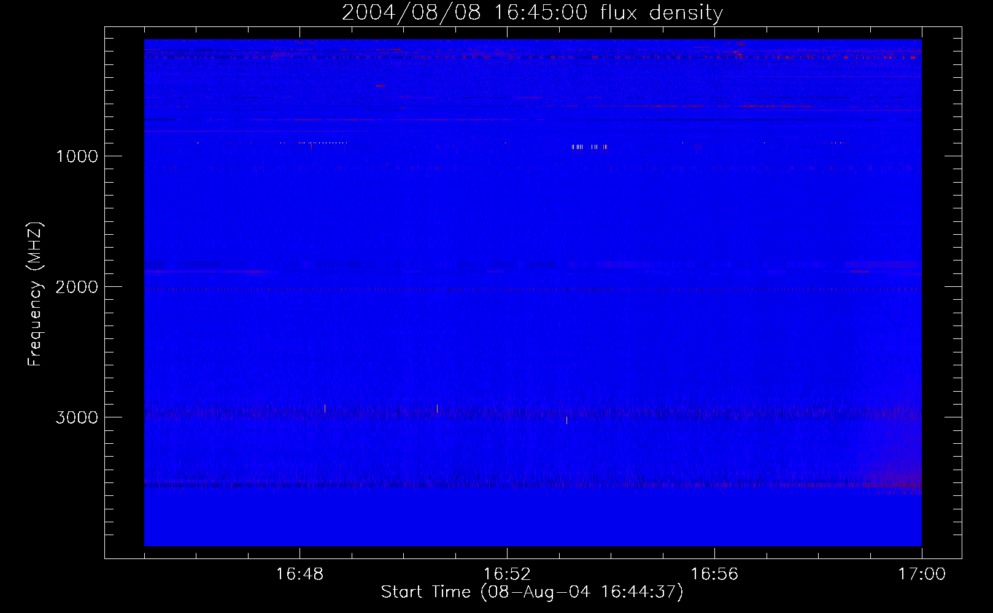Click the 16:56 time axis label
Image resolution: width=993 pixels, height=613 pixels.
714,574
